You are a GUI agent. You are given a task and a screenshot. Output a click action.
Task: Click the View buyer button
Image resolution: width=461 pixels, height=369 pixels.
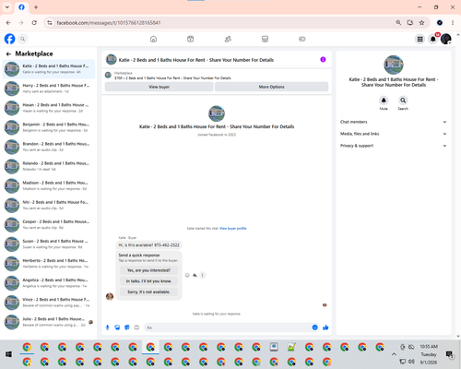click(159, 87)
